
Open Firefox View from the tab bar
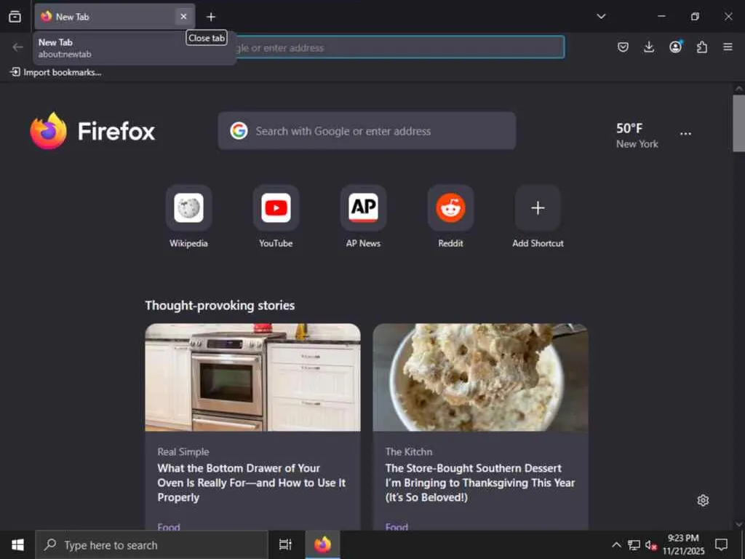15,17
